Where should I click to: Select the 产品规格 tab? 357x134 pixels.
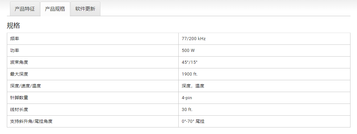pyautogui.click(x=55, y=9)
